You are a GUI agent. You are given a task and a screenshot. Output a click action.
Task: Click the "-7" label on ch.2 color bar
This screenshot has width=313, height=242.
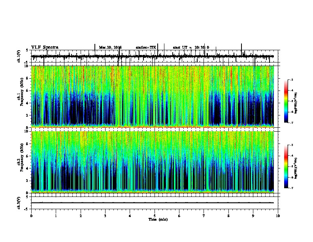pos(291,188)
